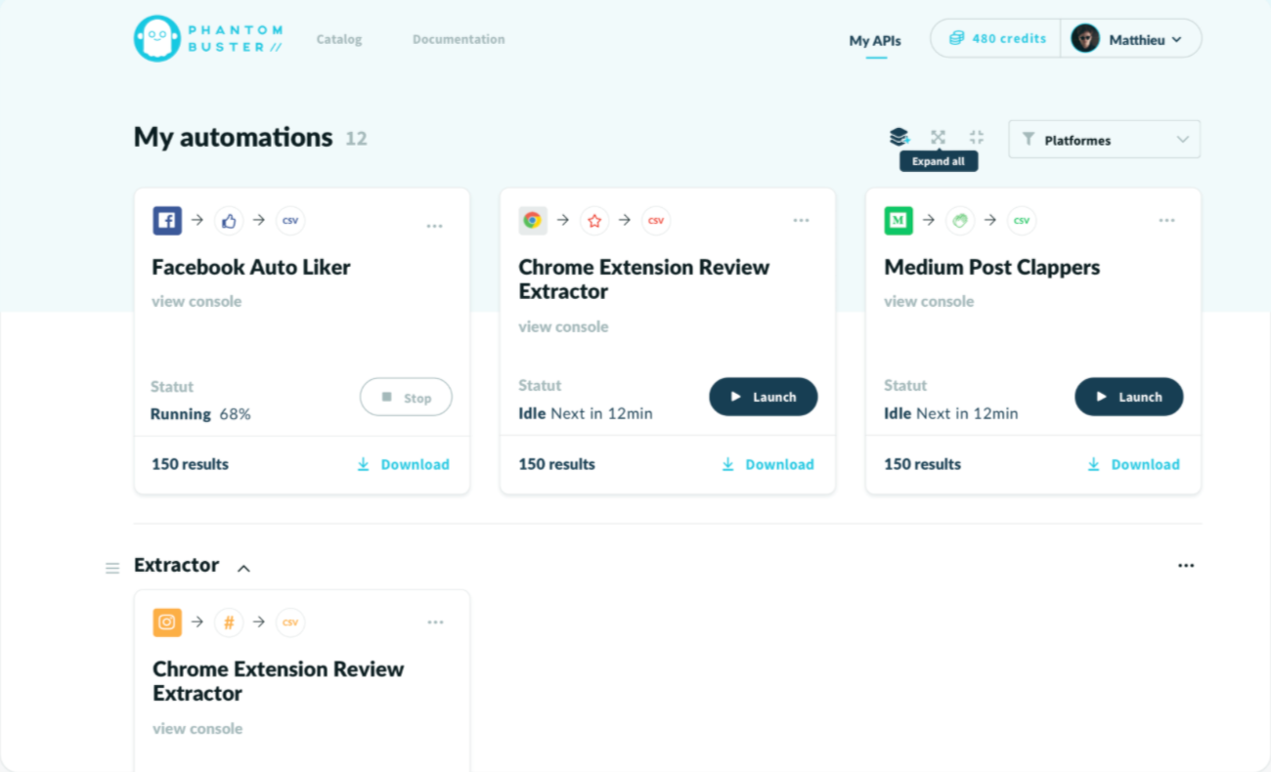The image size is (1271, 772).
Task: Click the Medium M icon
Action: point(898,221)
